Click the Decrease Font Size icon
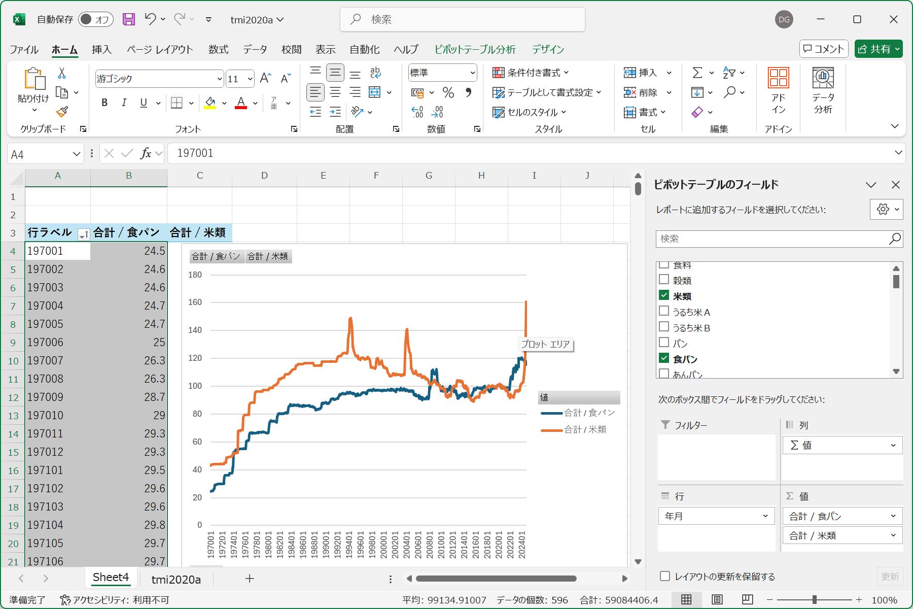Screen dimensions: 913x609 (x=286, y=78)
